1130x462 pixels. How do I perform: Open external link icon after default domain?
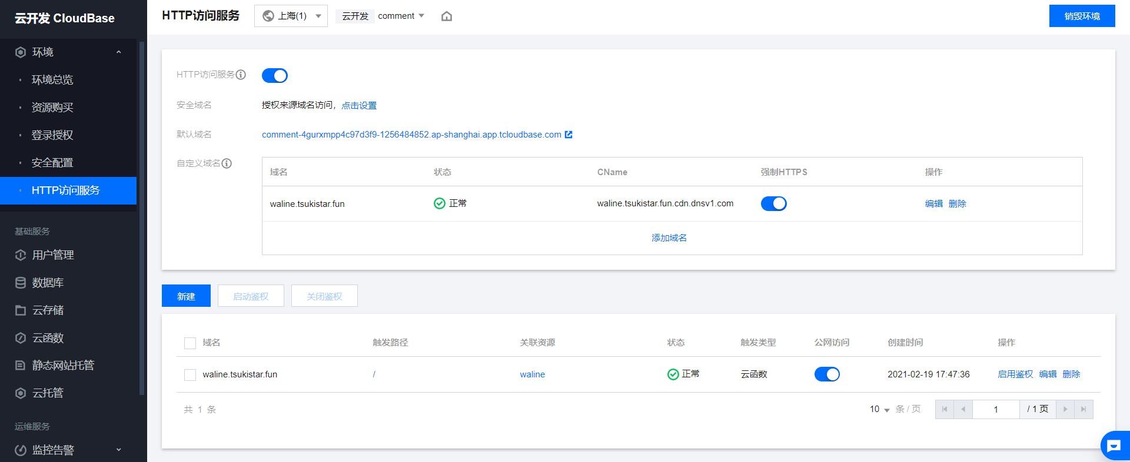[x=569, y=135]
